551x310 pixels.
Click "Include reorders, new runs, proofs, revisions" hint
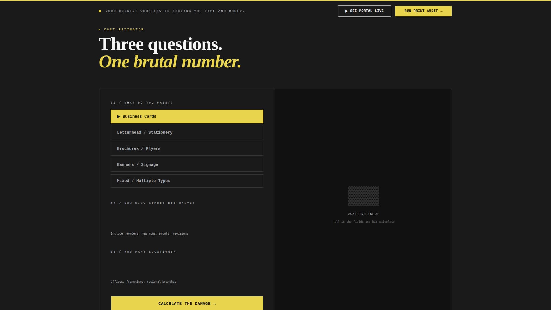click(150, 234)
